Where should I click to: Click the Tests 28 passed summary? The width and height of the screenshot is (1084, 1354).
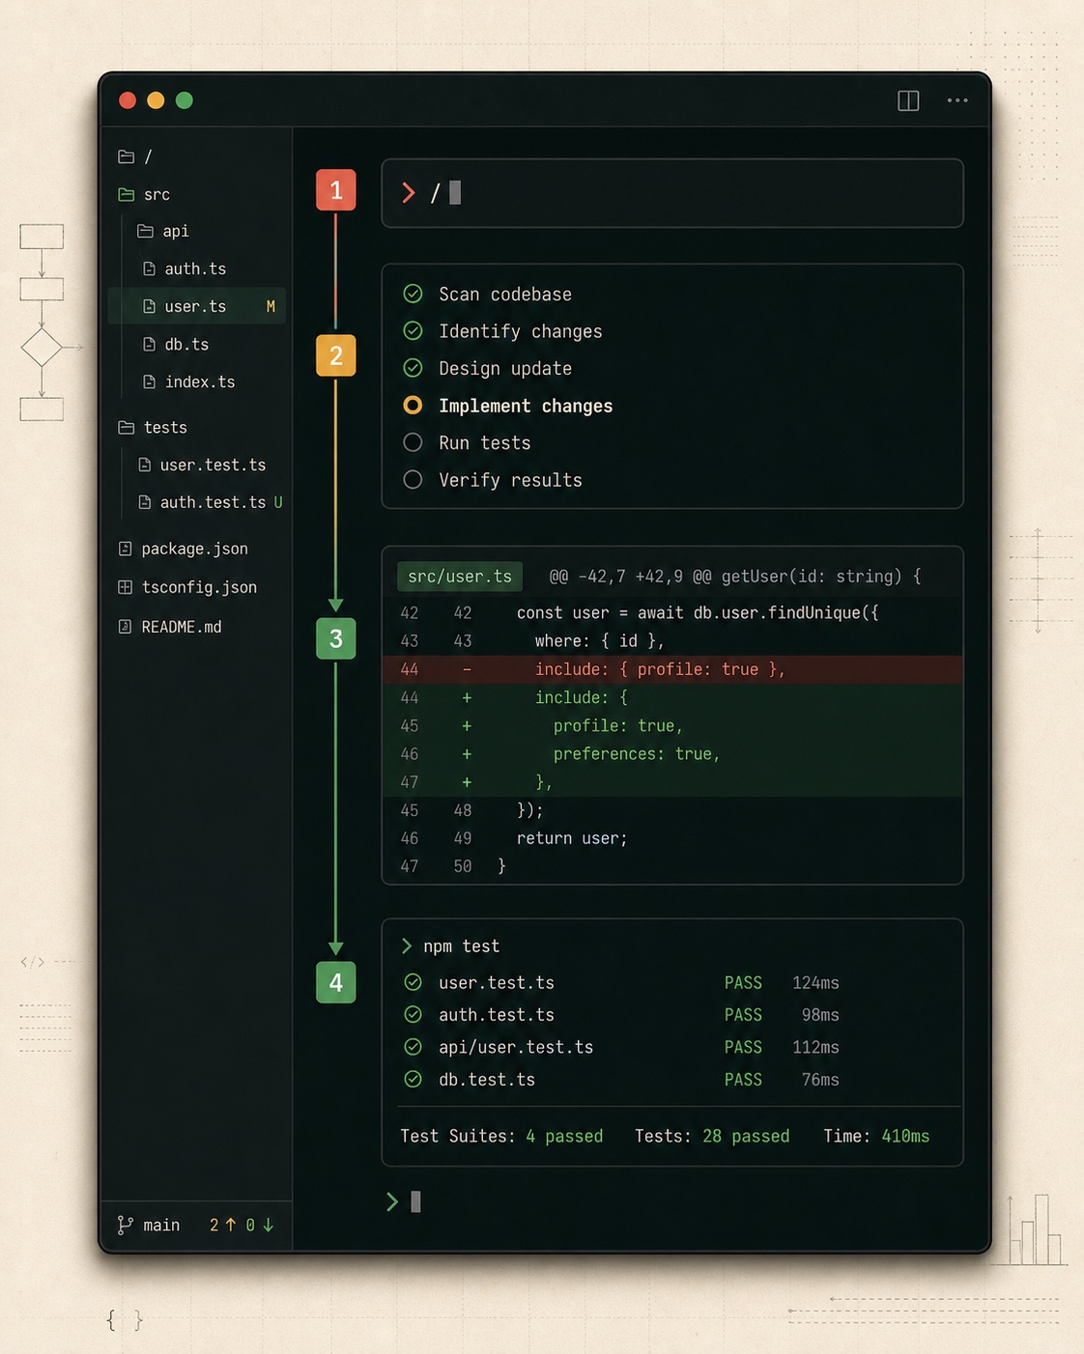pyautogui.click(x=712, y=1136)
